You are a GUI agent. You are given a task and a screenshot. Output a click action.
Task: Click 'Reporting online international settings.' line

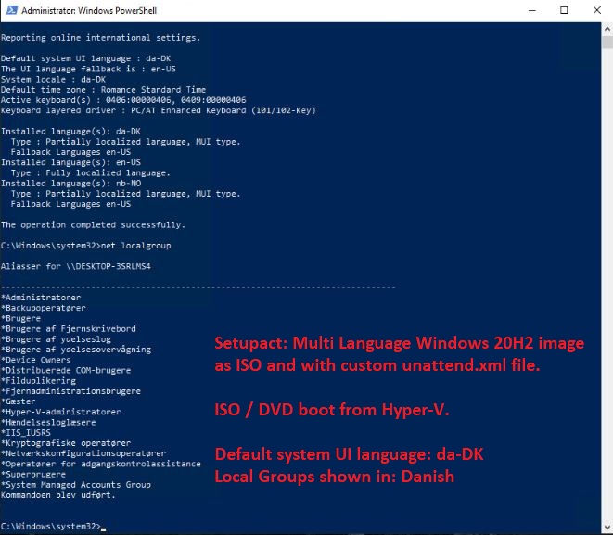click(100, 38)
